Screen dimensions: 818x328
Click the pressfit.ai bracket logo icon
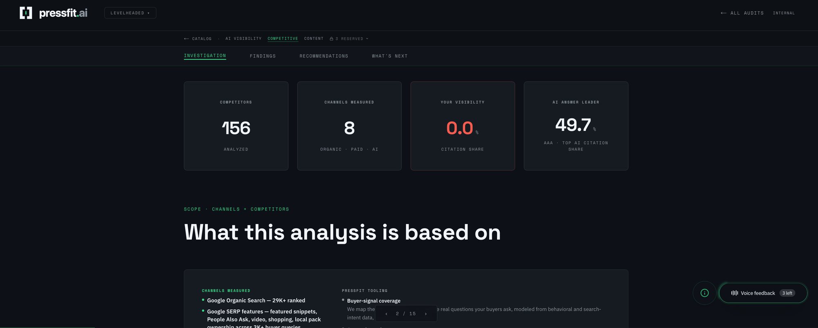coord(26,13)
